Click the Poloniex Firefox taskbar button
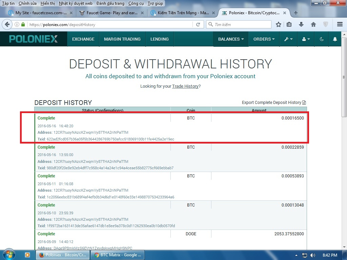The image size is (347, 260). pyautogui.click(x=63, y=255)
